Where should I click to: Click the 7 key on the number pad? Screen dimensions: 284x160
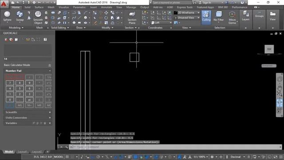click(10, 83)
